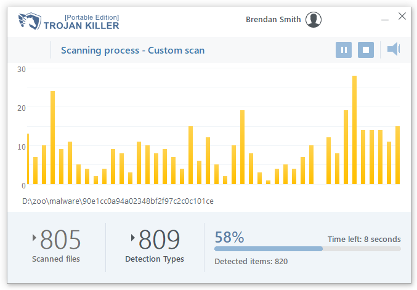
Task: Click the scanned file path text
Action: coord(118,201)
